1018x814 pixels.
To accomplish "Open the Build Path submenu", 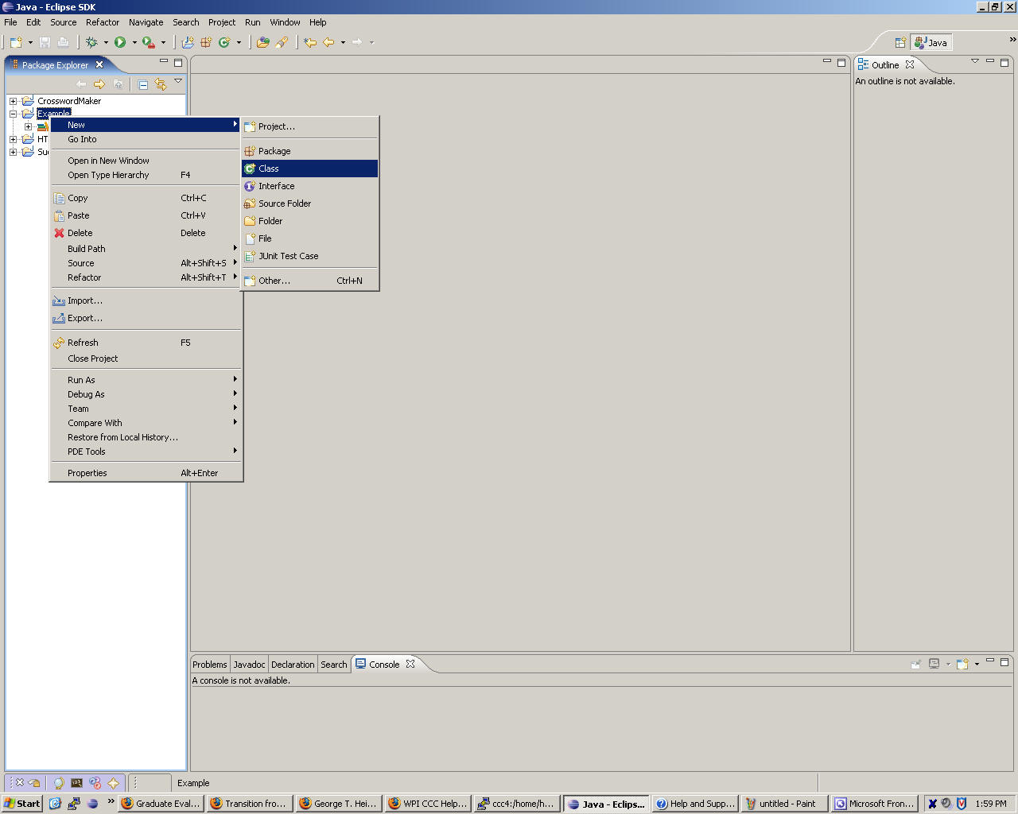I will [146, 249].
